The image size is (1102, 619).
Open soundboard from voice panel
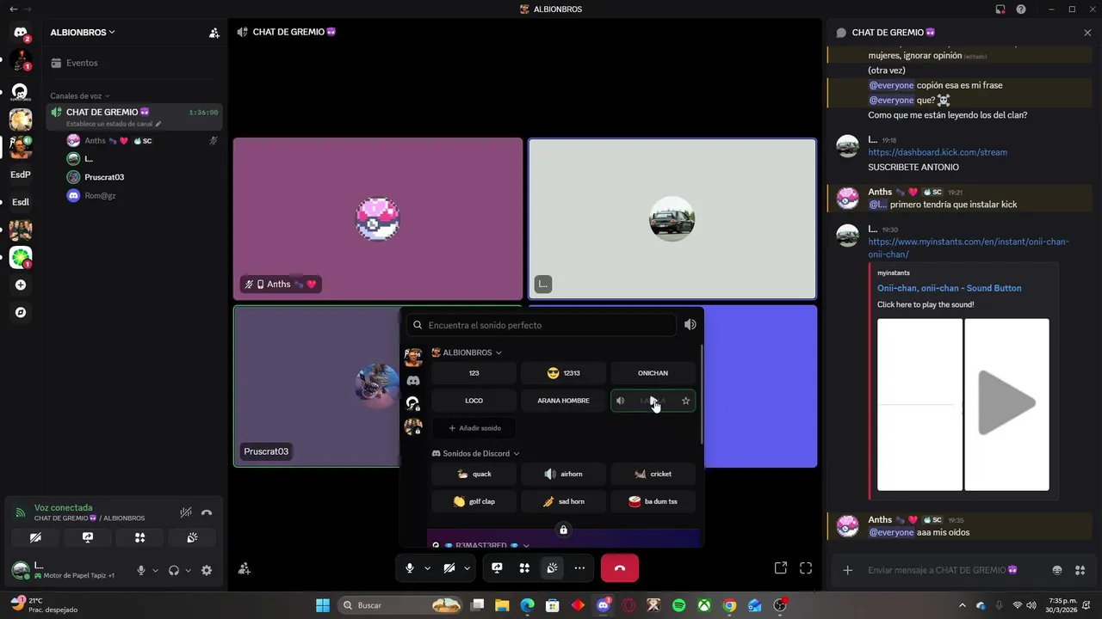tap(192, 537)
